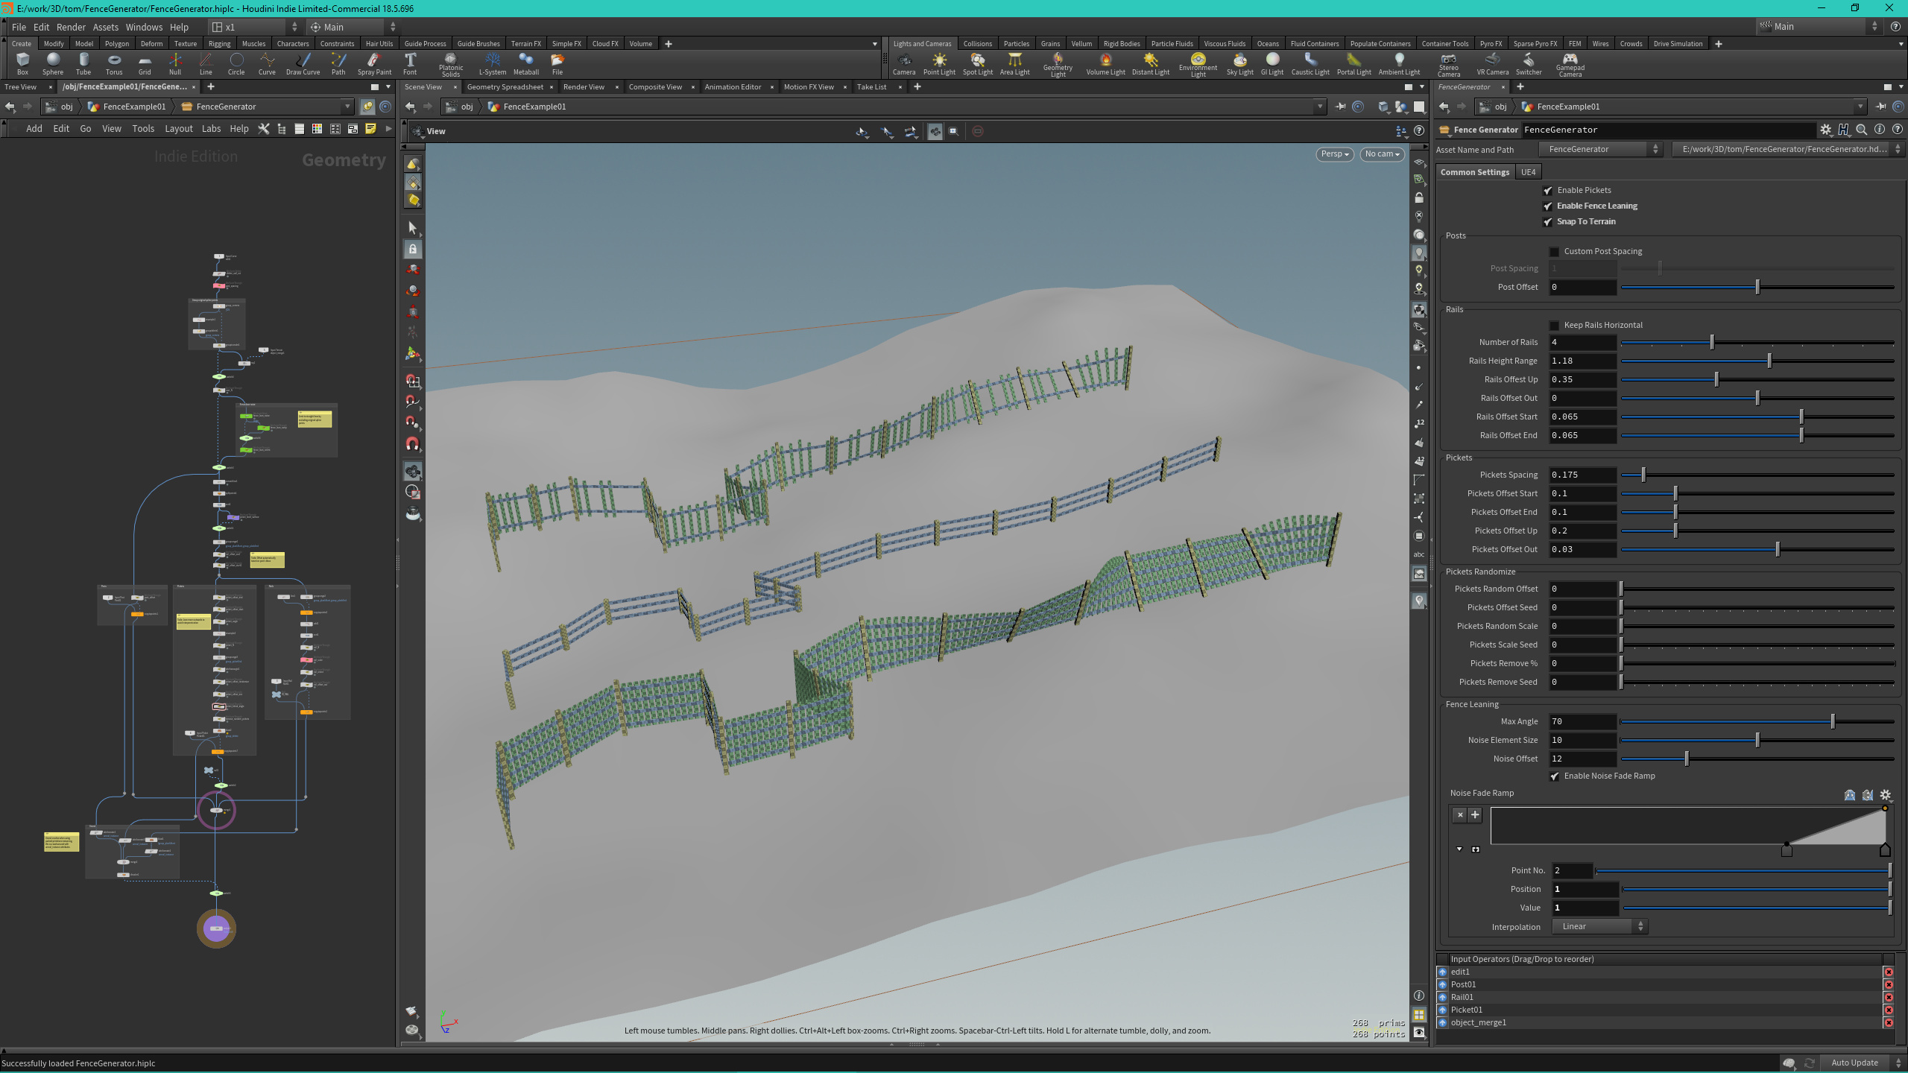Click the Metaball shelf tool
This screenshot has width=1908, height=1073.
[x=526, y=63]
